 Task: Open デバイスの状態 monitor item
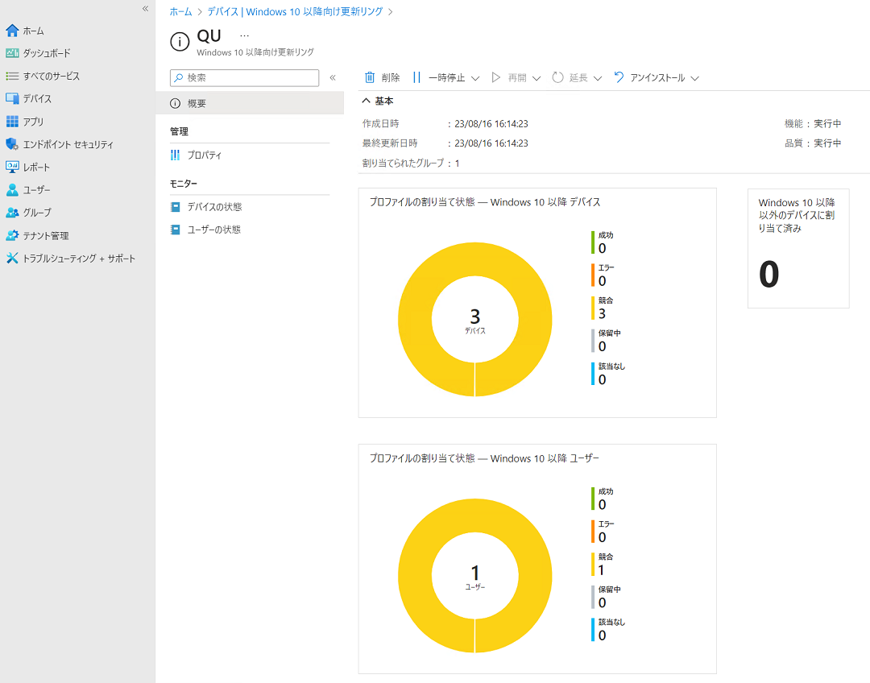[214, 207]
